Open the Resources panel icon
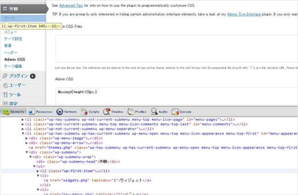This screenshot has height=195, width=298. 32,111
